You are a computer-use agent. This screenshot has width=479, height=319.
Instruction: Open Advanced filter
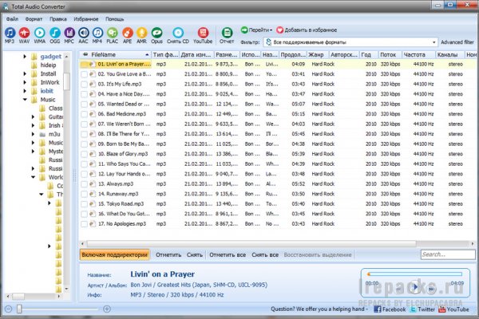457,42
